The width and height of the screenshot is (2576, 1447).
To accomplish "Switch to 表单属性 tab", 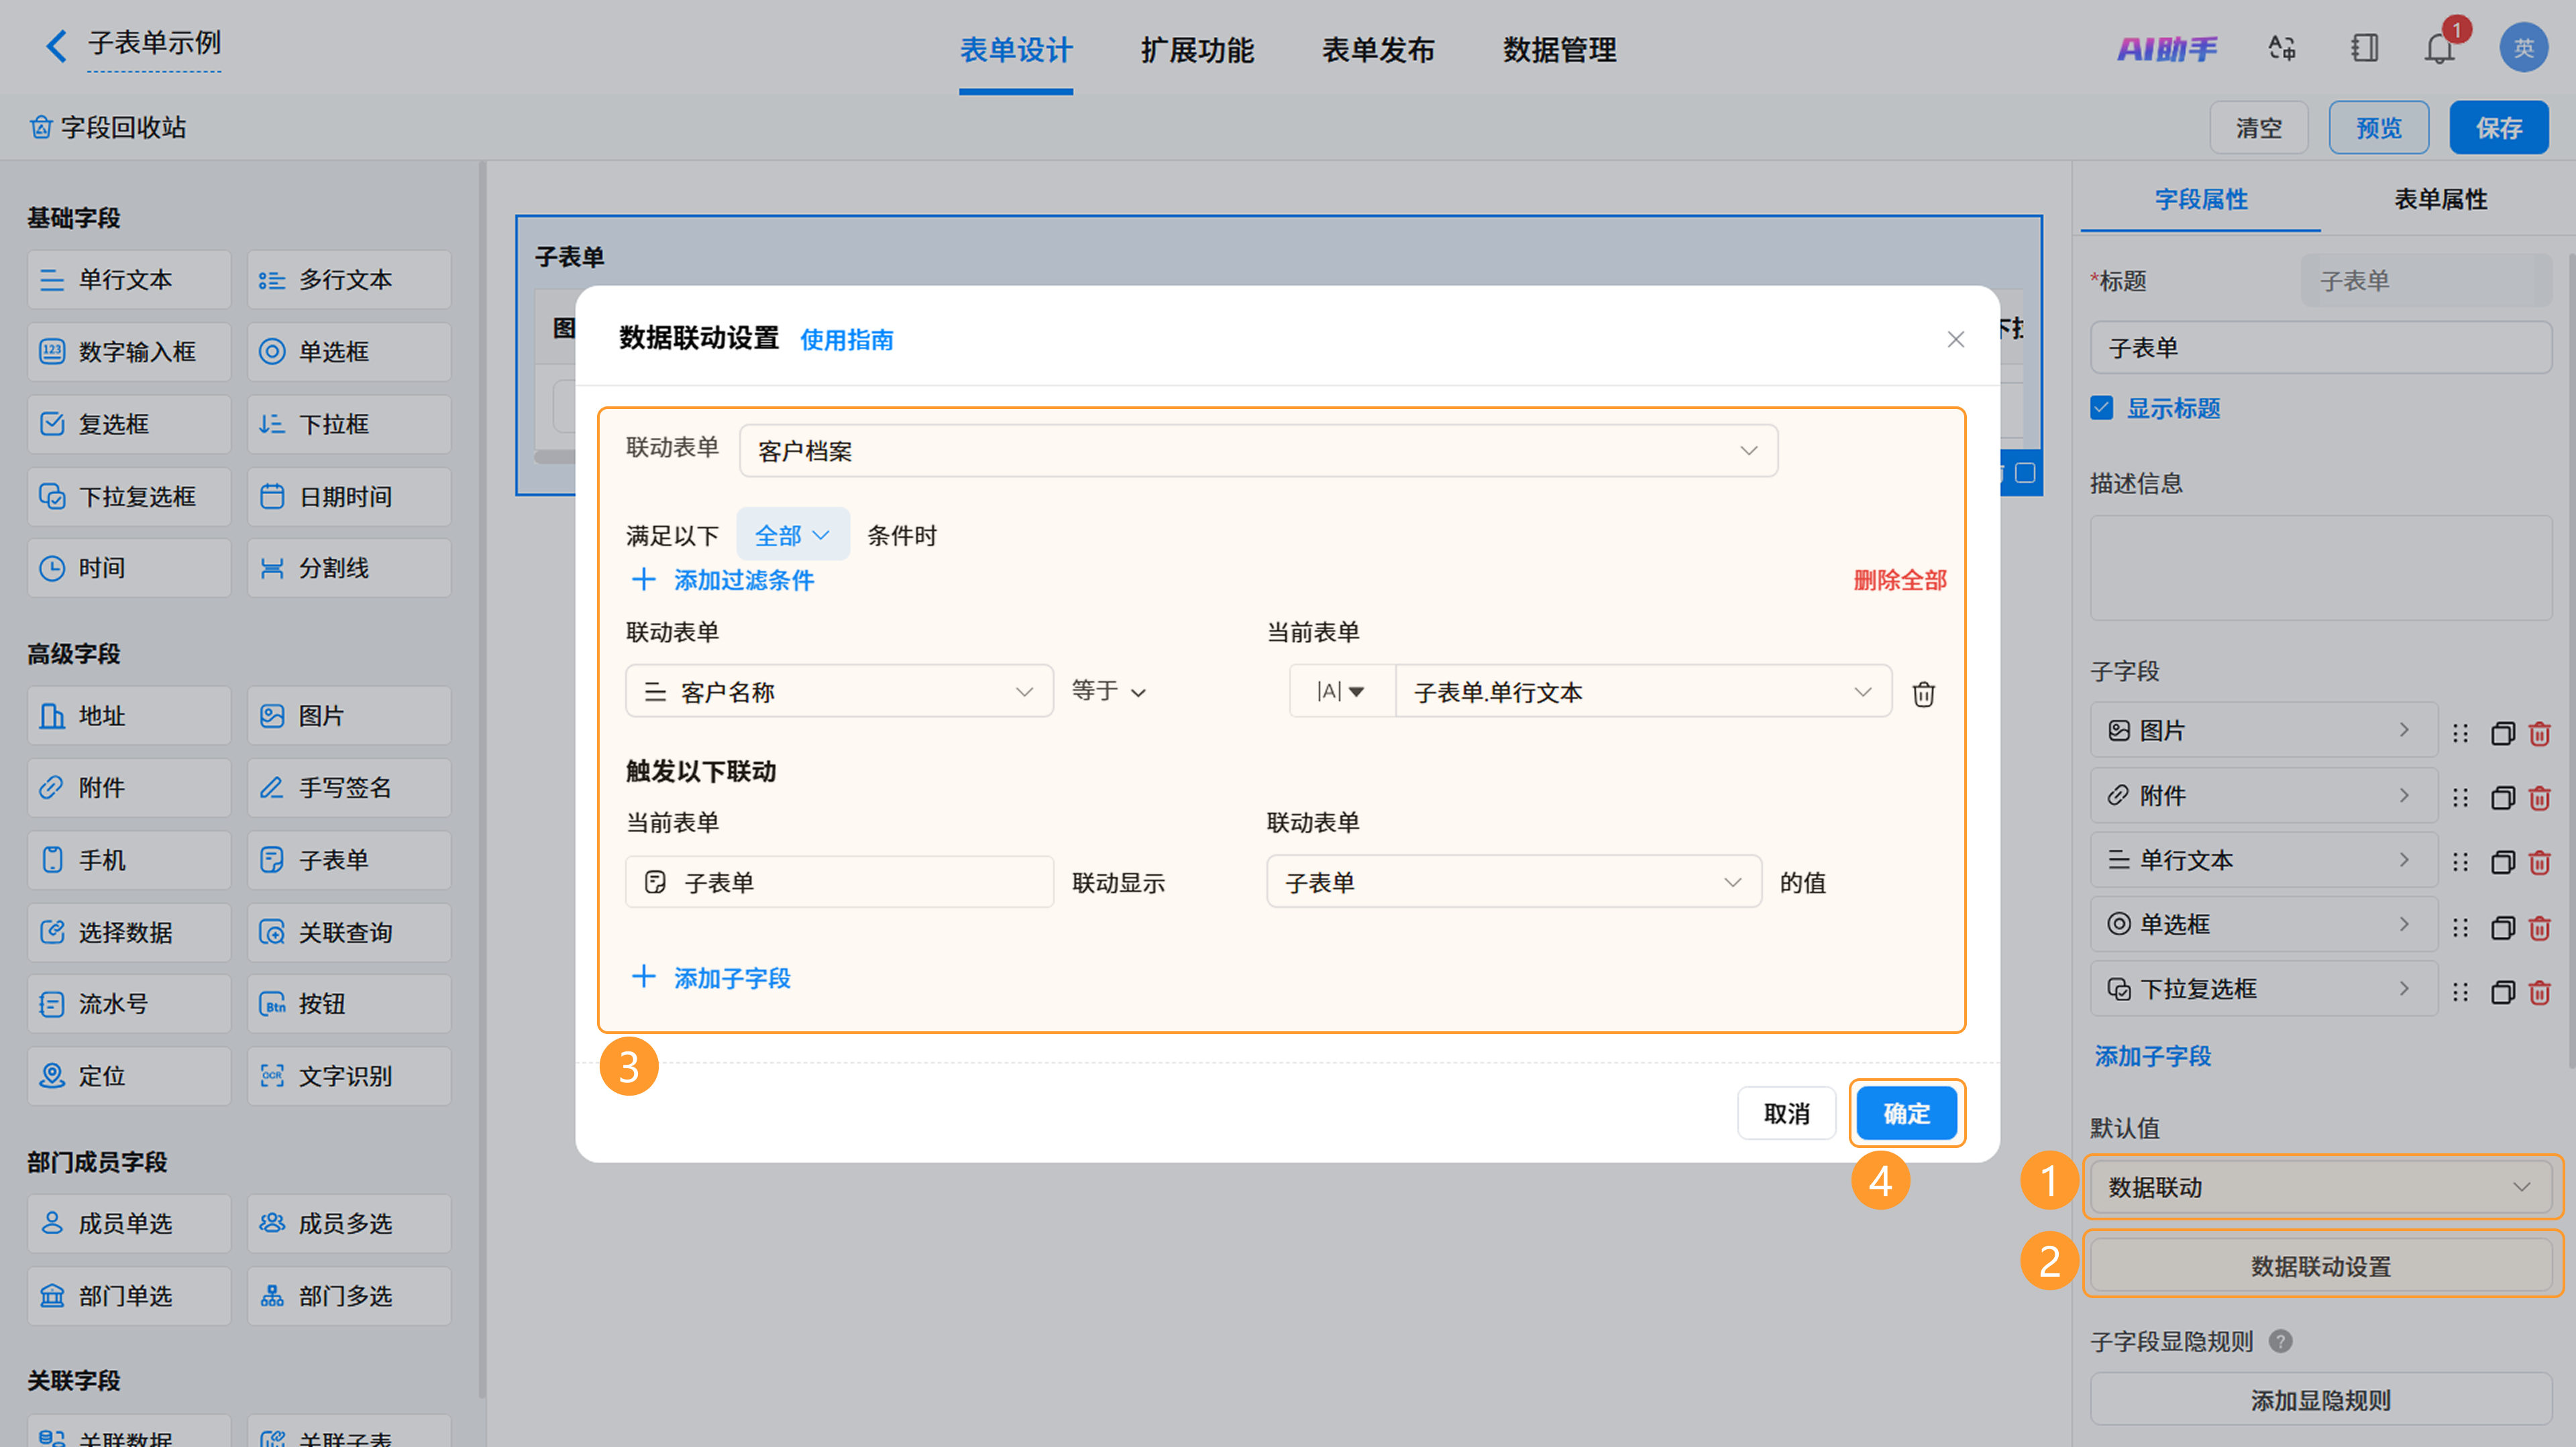I will click(x=2440, y=199).
